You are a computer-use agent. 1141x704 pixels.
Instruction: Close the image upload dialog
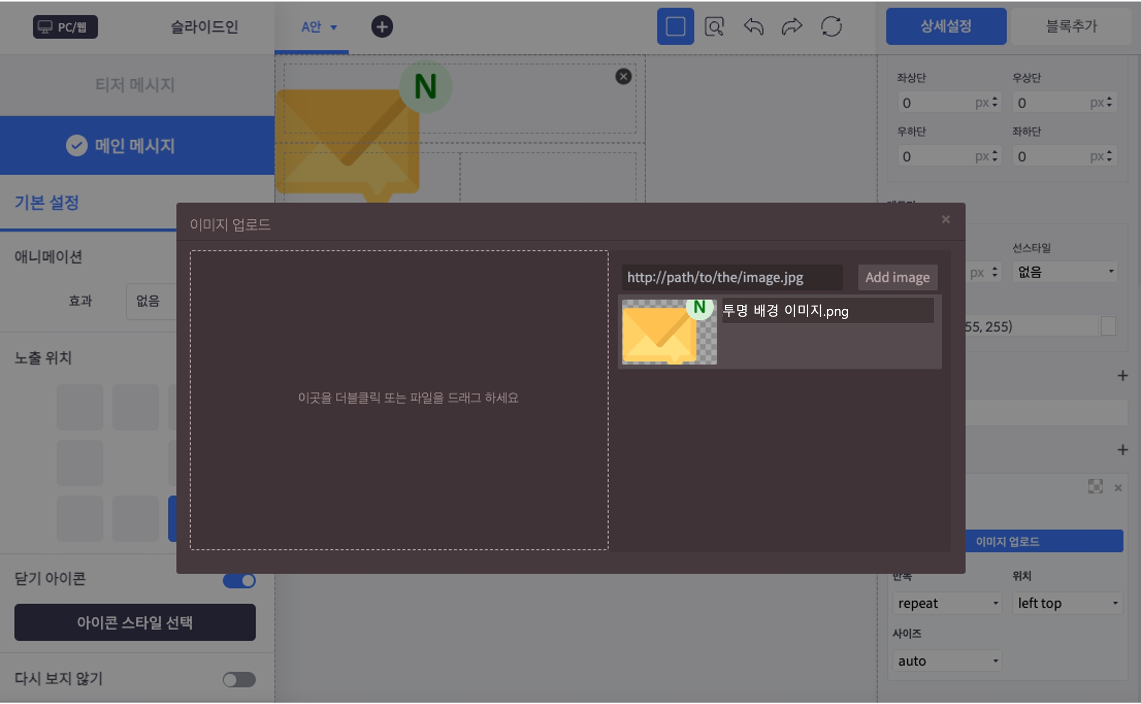point(945,219)
